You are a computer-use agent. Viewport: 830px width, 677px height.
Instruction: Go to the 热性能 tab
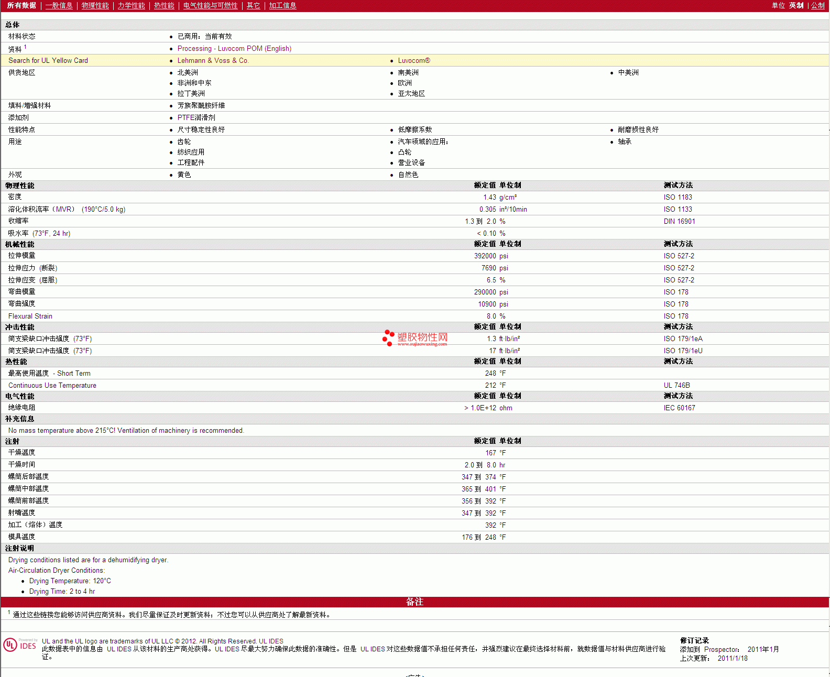click(164, 5)
